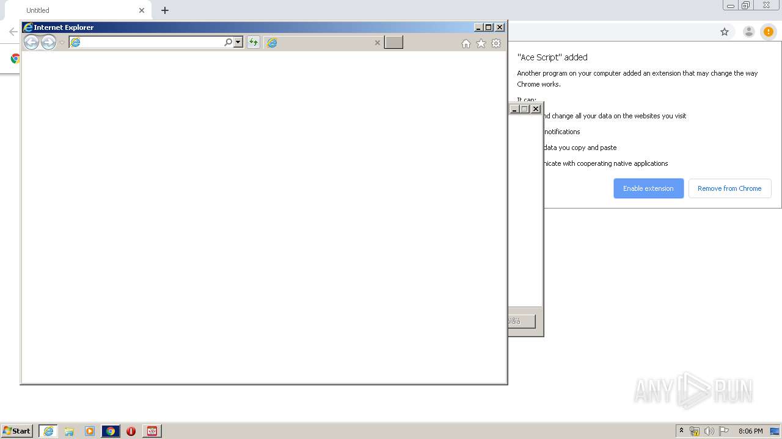Click Chrome back arrow behind IE window

pyautogui.click(x=13, y=32)
